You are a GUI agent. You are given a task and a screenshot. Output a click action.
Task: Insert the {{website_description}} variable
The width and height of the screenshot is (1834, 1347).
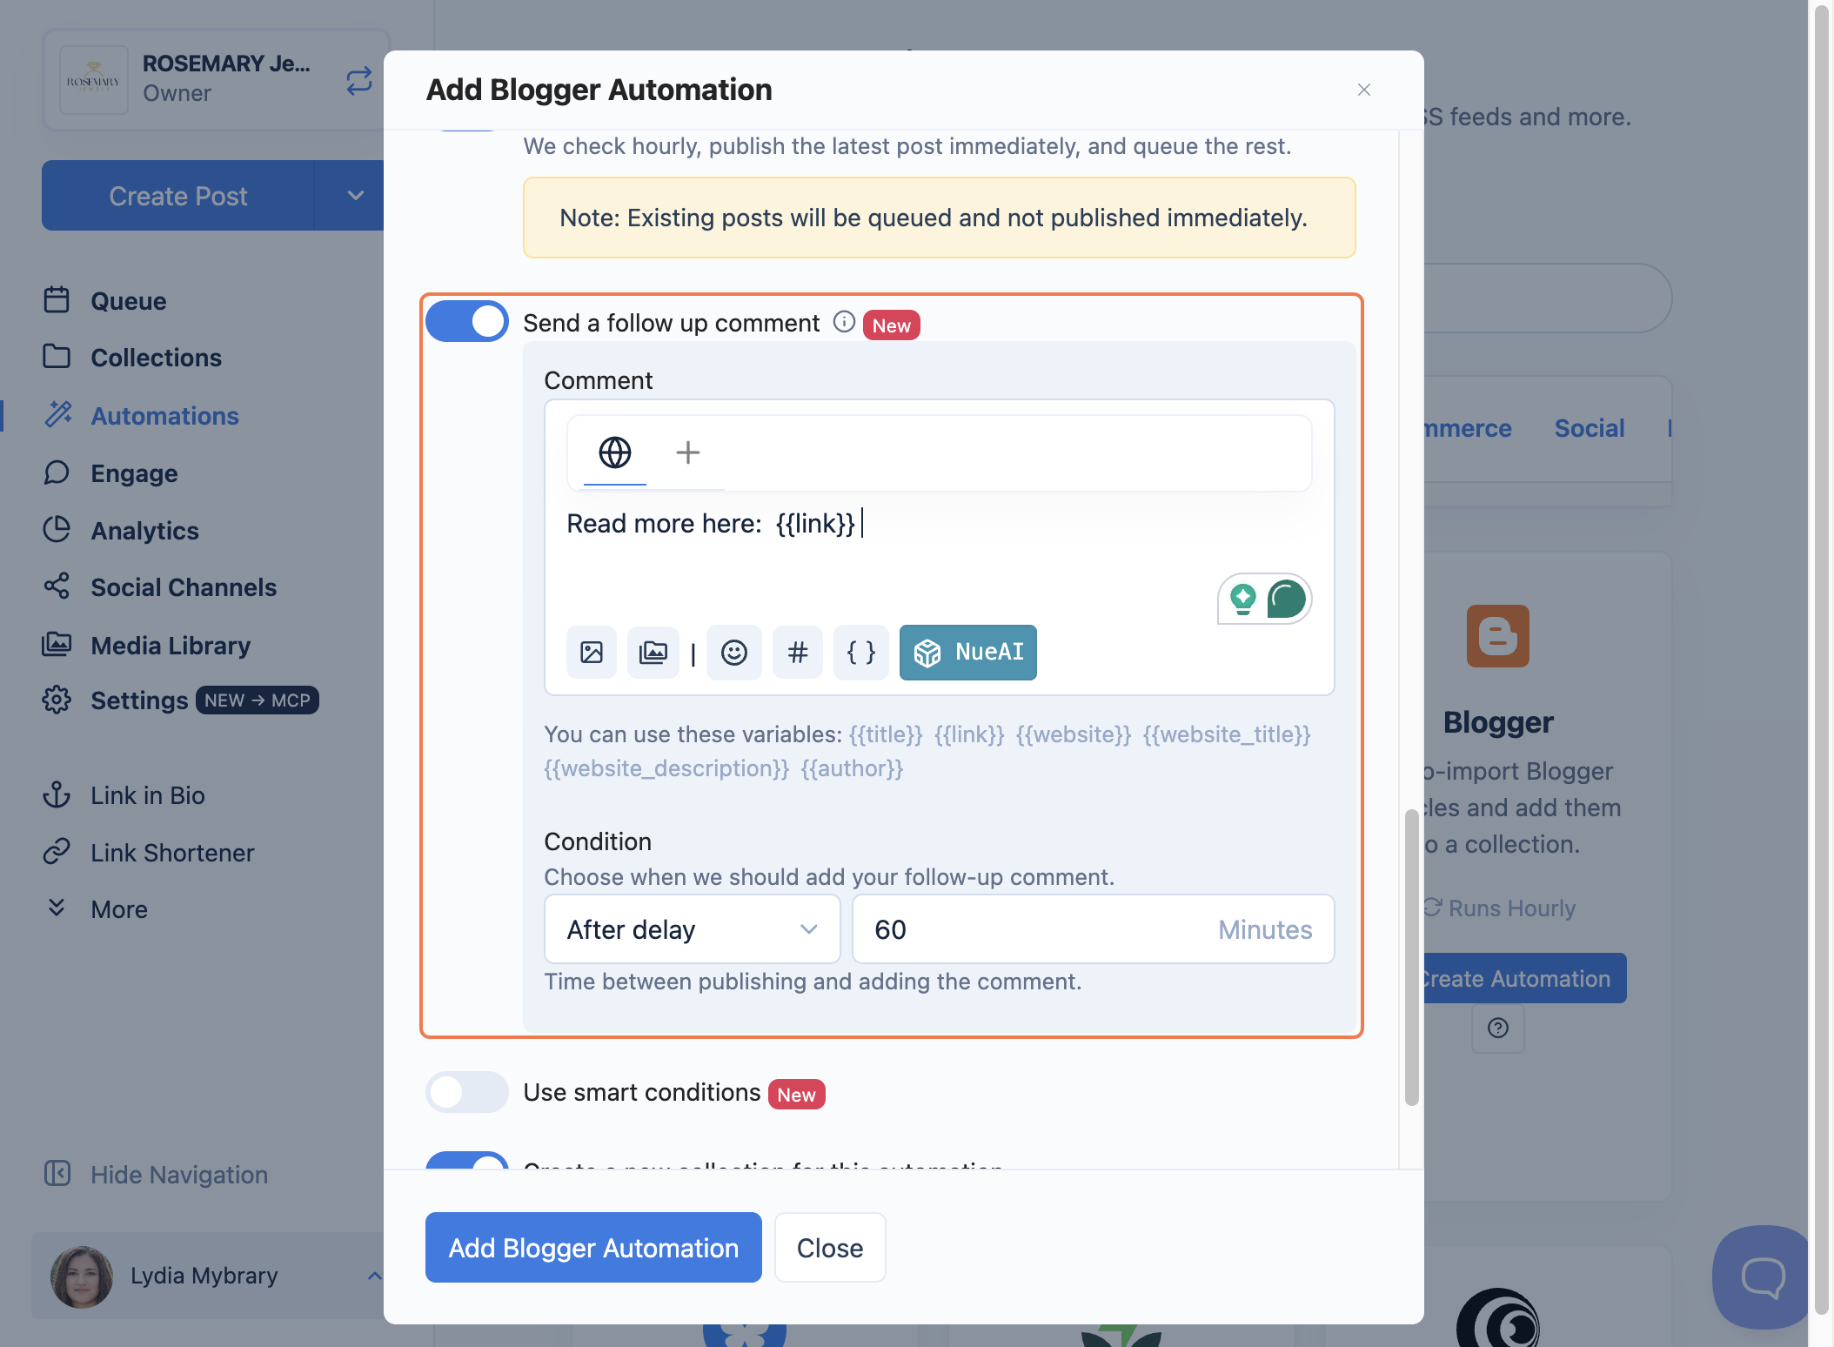666,767
